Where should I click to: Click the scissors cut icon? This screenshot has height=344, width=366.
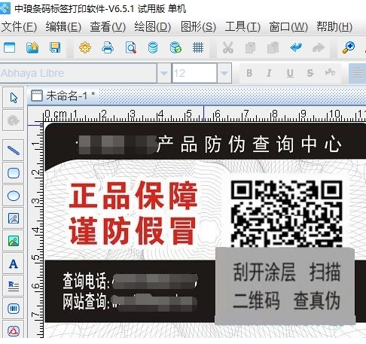click(x=228, y=47)
